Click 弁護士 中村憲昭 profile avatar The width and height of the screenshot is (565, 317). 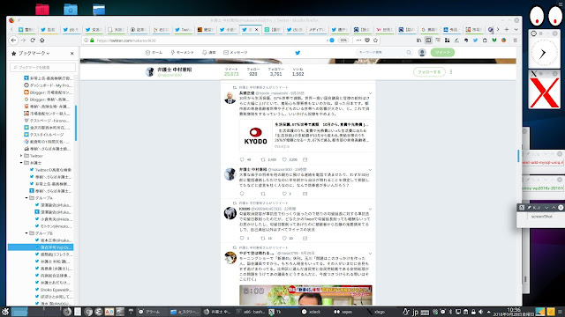pos(150,72)
